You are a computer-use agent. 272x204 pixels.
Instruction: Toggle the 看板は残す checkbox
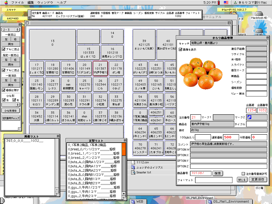click(x=3, y=90)
